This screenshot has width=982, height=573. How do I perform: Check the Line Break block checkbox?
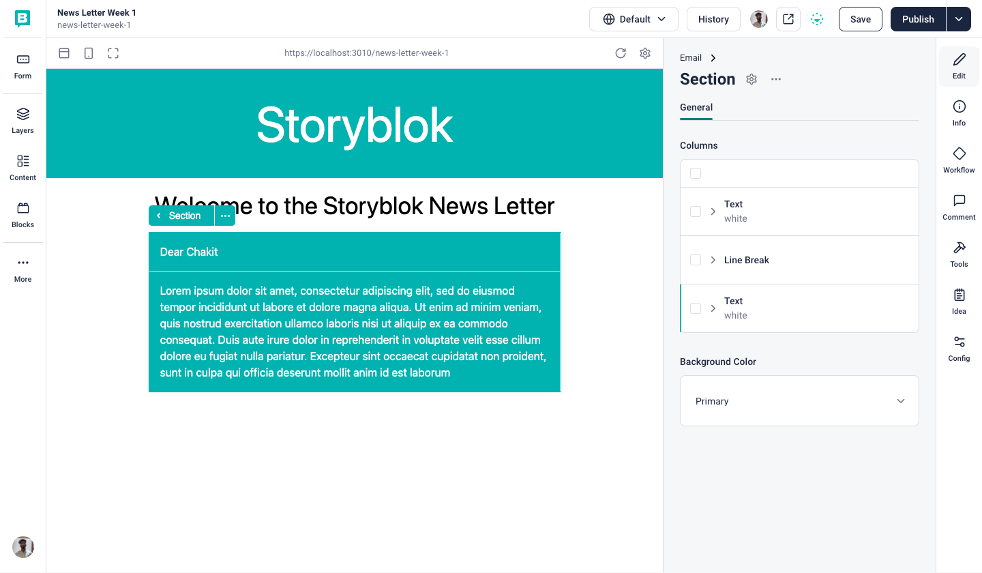pyautogui.click(x=696, y=260)
